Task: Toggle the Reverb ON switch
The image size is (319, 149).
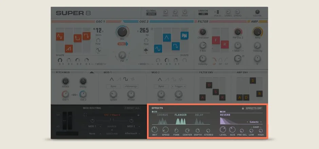Action: click(x=223, y=112)
